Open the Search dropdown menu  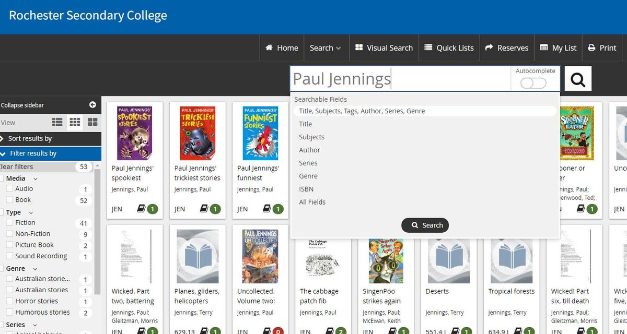coord(325,48)
